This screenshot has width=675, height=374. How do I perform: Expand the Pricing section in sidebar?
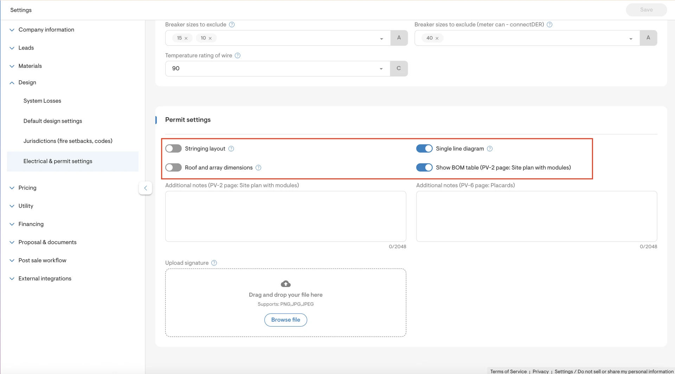pos(27,188)
